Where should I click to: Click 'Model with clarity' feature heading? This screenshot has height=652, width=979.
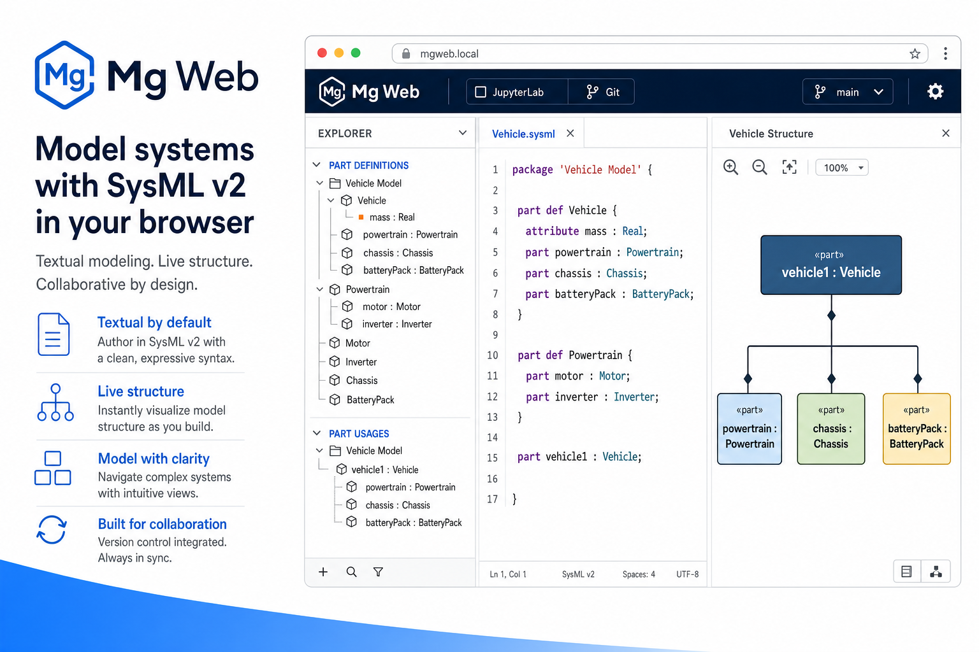154,458
